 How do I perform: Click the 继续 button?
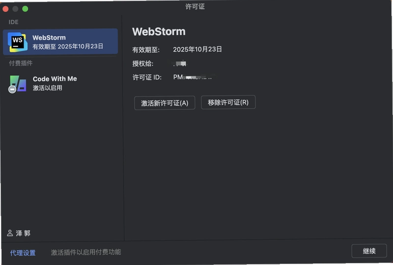[x=369, y=251]
